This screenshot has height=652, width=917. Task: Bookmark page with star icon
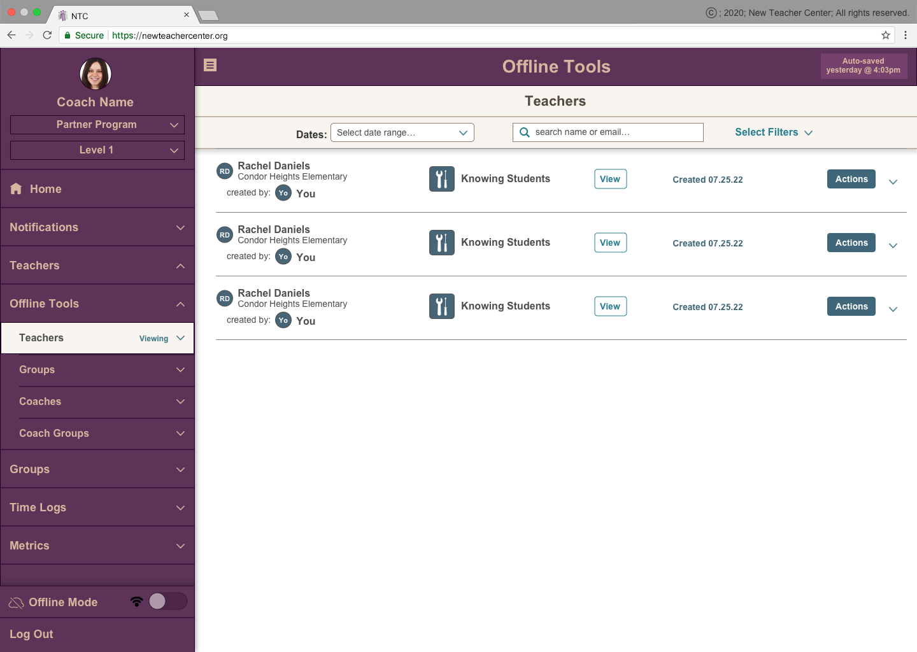coord(886,35)
